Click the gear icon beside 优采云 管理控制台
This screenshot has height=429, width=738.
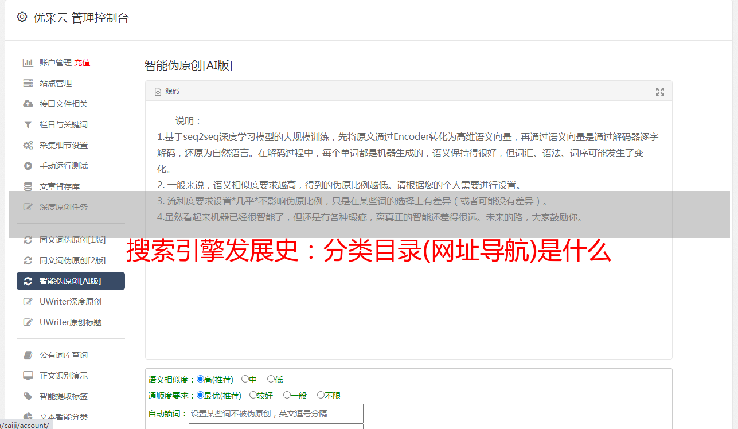pyautogui.click(x=22, y=17)
